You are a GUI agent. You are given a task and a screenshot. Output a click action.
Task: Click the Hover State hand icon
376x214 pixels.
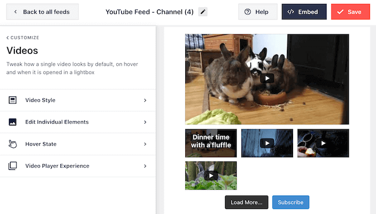13,144
